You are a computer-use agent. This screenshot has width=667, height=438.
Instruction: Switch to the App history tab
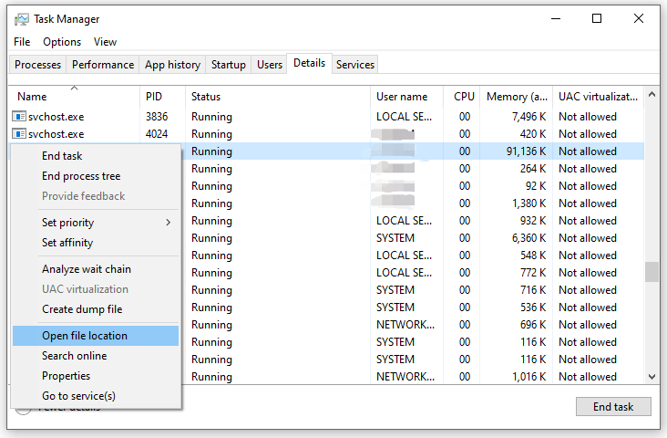(x=172, y=65)
